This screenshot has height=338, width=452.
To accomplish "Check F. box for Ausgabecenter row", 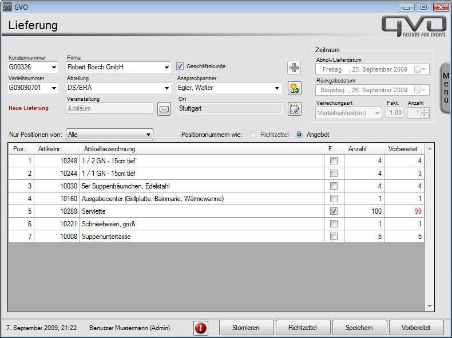I will 334,199.
